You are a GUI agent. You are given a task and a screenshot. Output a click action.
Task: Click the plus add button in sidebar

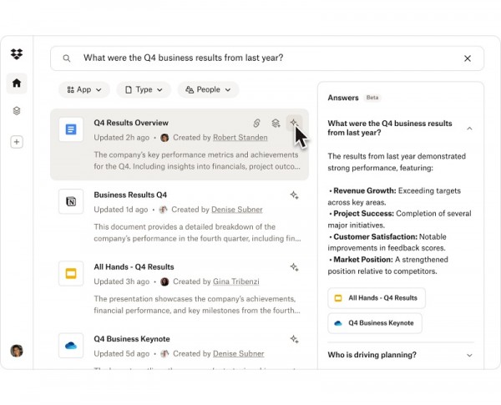click(17, 142)
